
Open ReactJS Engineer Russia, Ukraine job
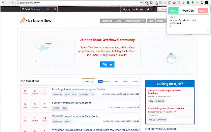point(166,108)
